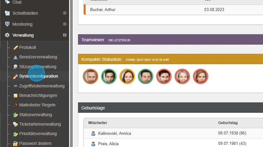This screenshot has height=147, width=263.
Task: Click the Benutzerverwaltung user icon
Action: click(16, 57)
